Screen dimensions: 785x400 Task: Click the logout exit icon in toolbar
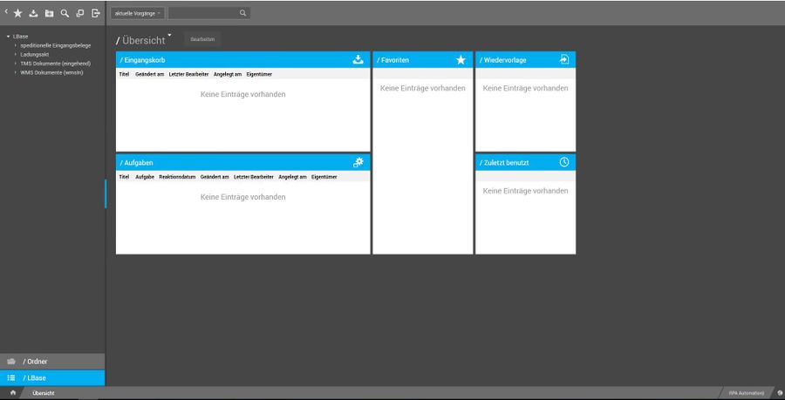click(x=96, y=13)
